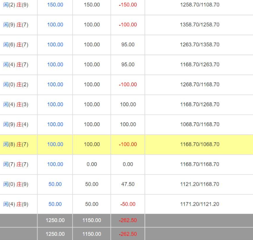Viewport: 253px width, 240px height.
Task: Open the 闲(2) 庄(9) result link
Action: [x=16, y=5]
